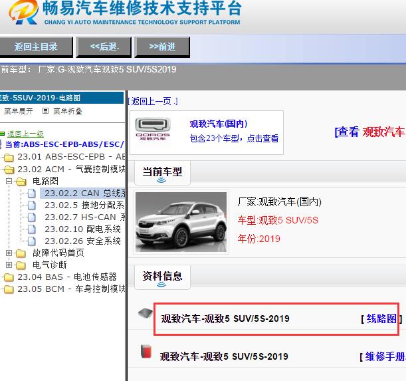The image size is (406, 381).
Task: Click the Qoros 5 SUV car thumbnail
Action: tap(181, 222)
